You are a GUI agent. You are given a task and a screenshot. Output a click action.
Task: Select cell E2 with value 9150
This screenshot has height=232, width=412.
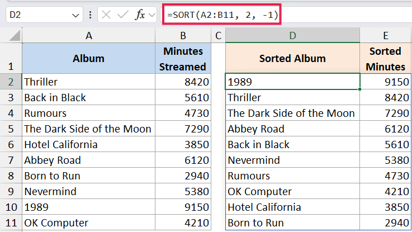tap(386, 82)
